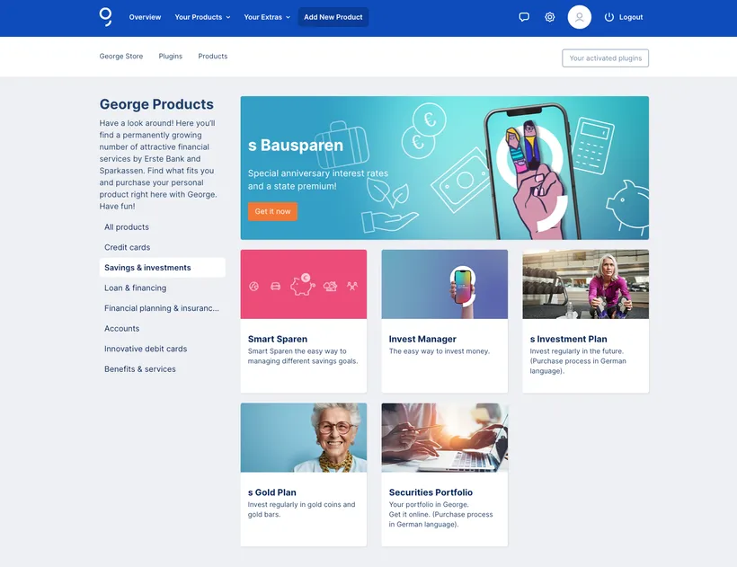Click the Add New Product button
Screen dimensions: 737x567
point(333,17)
